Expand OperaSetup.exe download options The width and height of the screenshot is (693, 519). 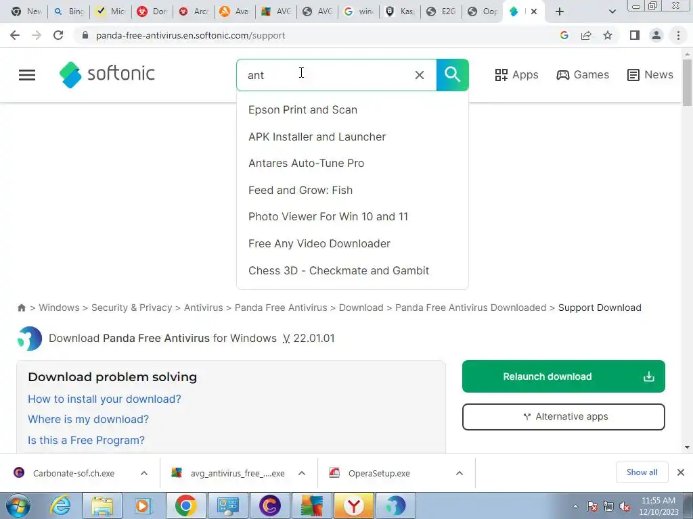tap(460, 473)
